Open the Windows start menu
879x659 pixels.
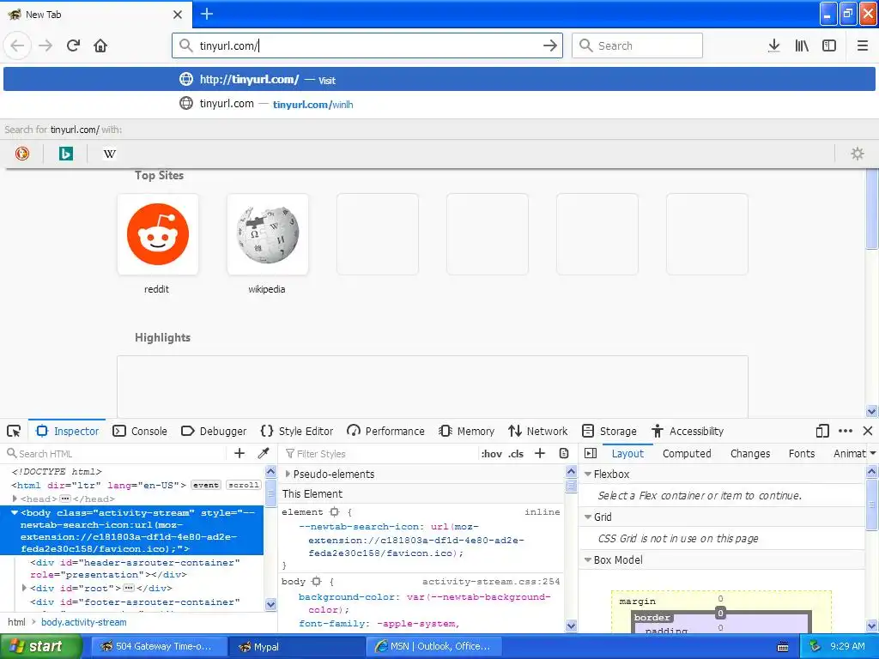[x=39, y=646]
